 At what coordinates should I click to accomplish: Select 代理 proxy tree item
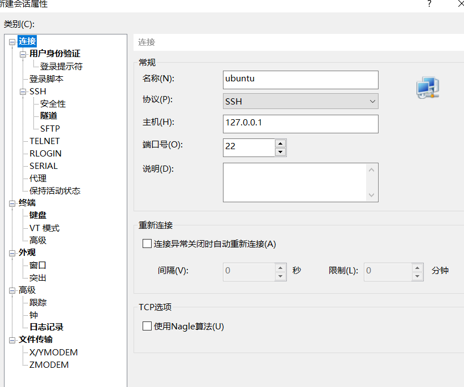[x=38, y=178]
